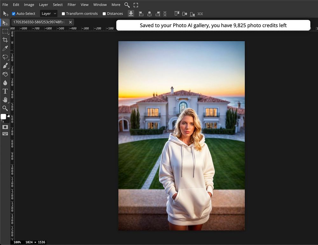
Task: Click the export download button in options bar
Action: tap(131, 13)
